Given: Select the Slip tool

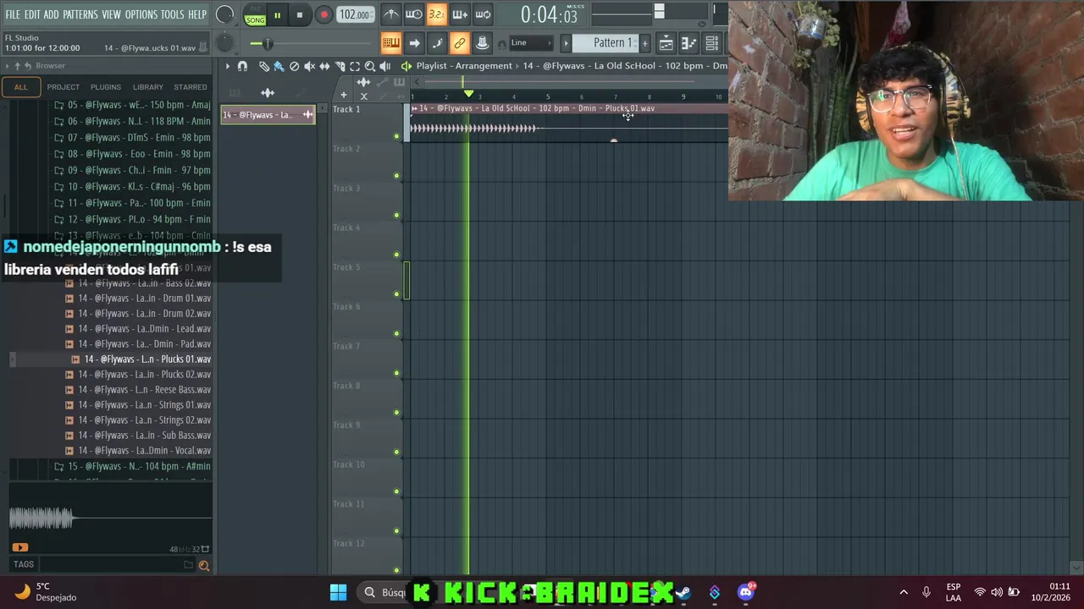Looking at the screenshot, I should pyautogui.click(x=324, y=66).
